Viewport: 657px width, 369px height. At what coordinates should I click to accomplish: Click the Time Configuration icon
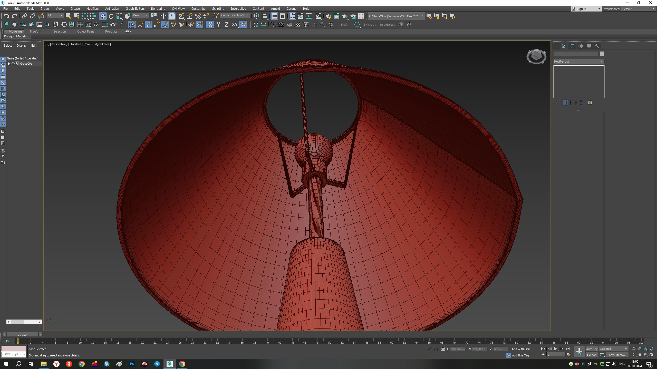568,355
